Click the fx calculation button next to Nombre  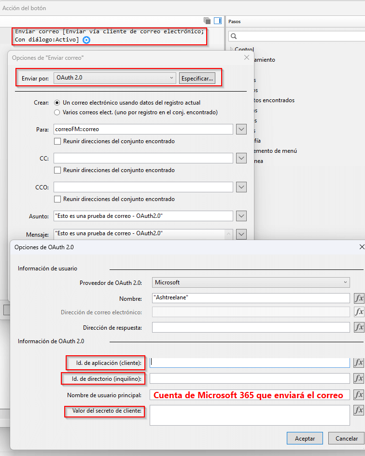[x=359, y=298]
